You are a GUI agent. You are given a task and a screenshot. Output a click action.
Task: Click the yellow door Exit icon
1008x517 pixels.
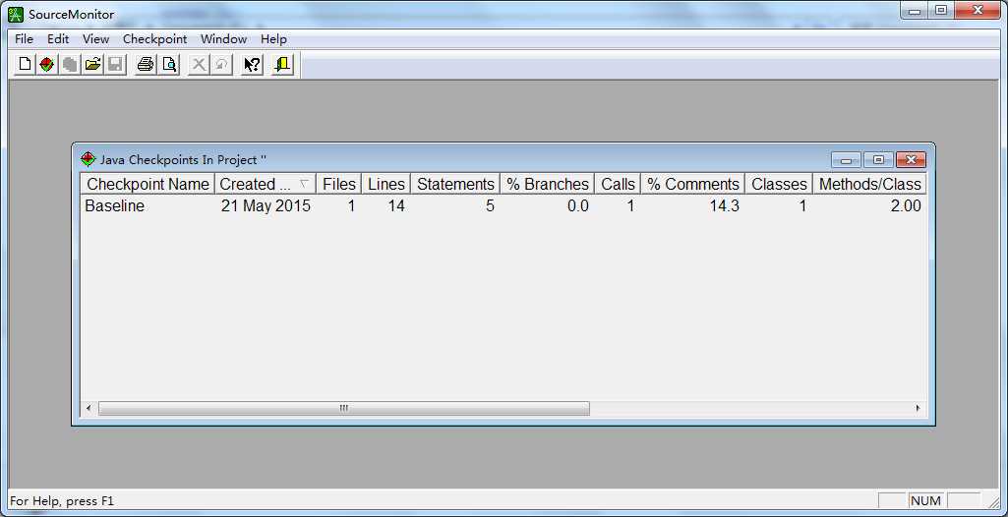(283, 64)
